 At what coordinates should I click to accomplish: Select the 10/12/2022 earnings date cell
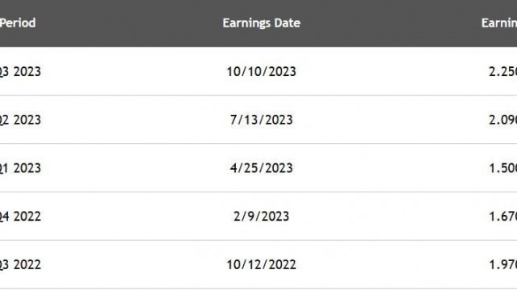point(262,264)
